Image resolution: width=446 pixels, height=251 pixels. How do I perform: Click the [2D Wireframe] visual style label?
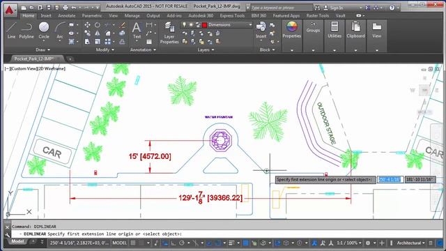51,68
